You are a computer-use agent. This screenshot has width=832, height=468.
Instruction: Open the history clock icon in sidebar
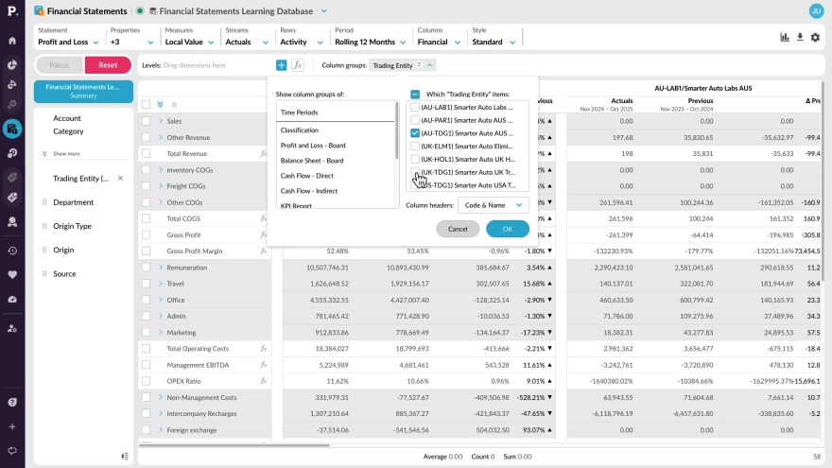[x=12, y=251]
